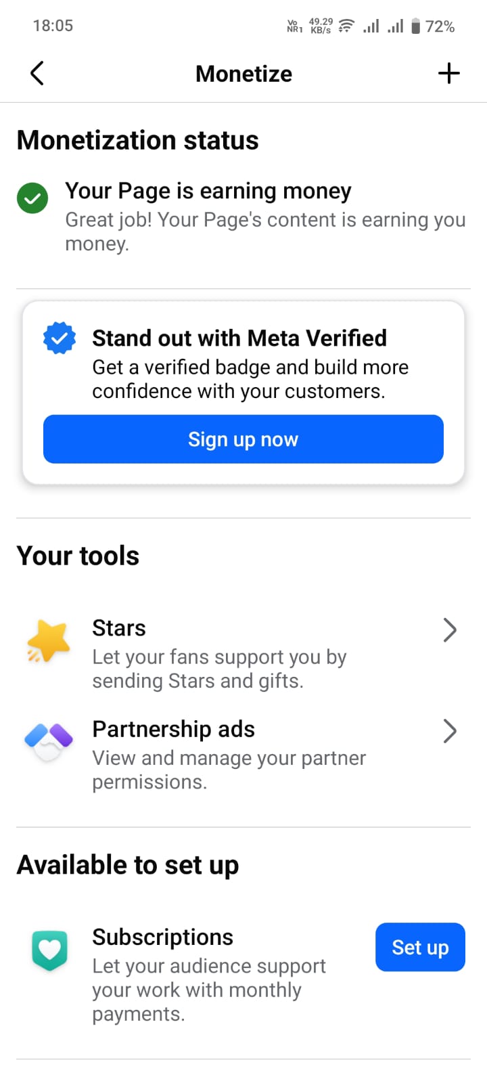Tap the plus icon in header
This screenshot has width=487, height=1083.
(449, 73)
